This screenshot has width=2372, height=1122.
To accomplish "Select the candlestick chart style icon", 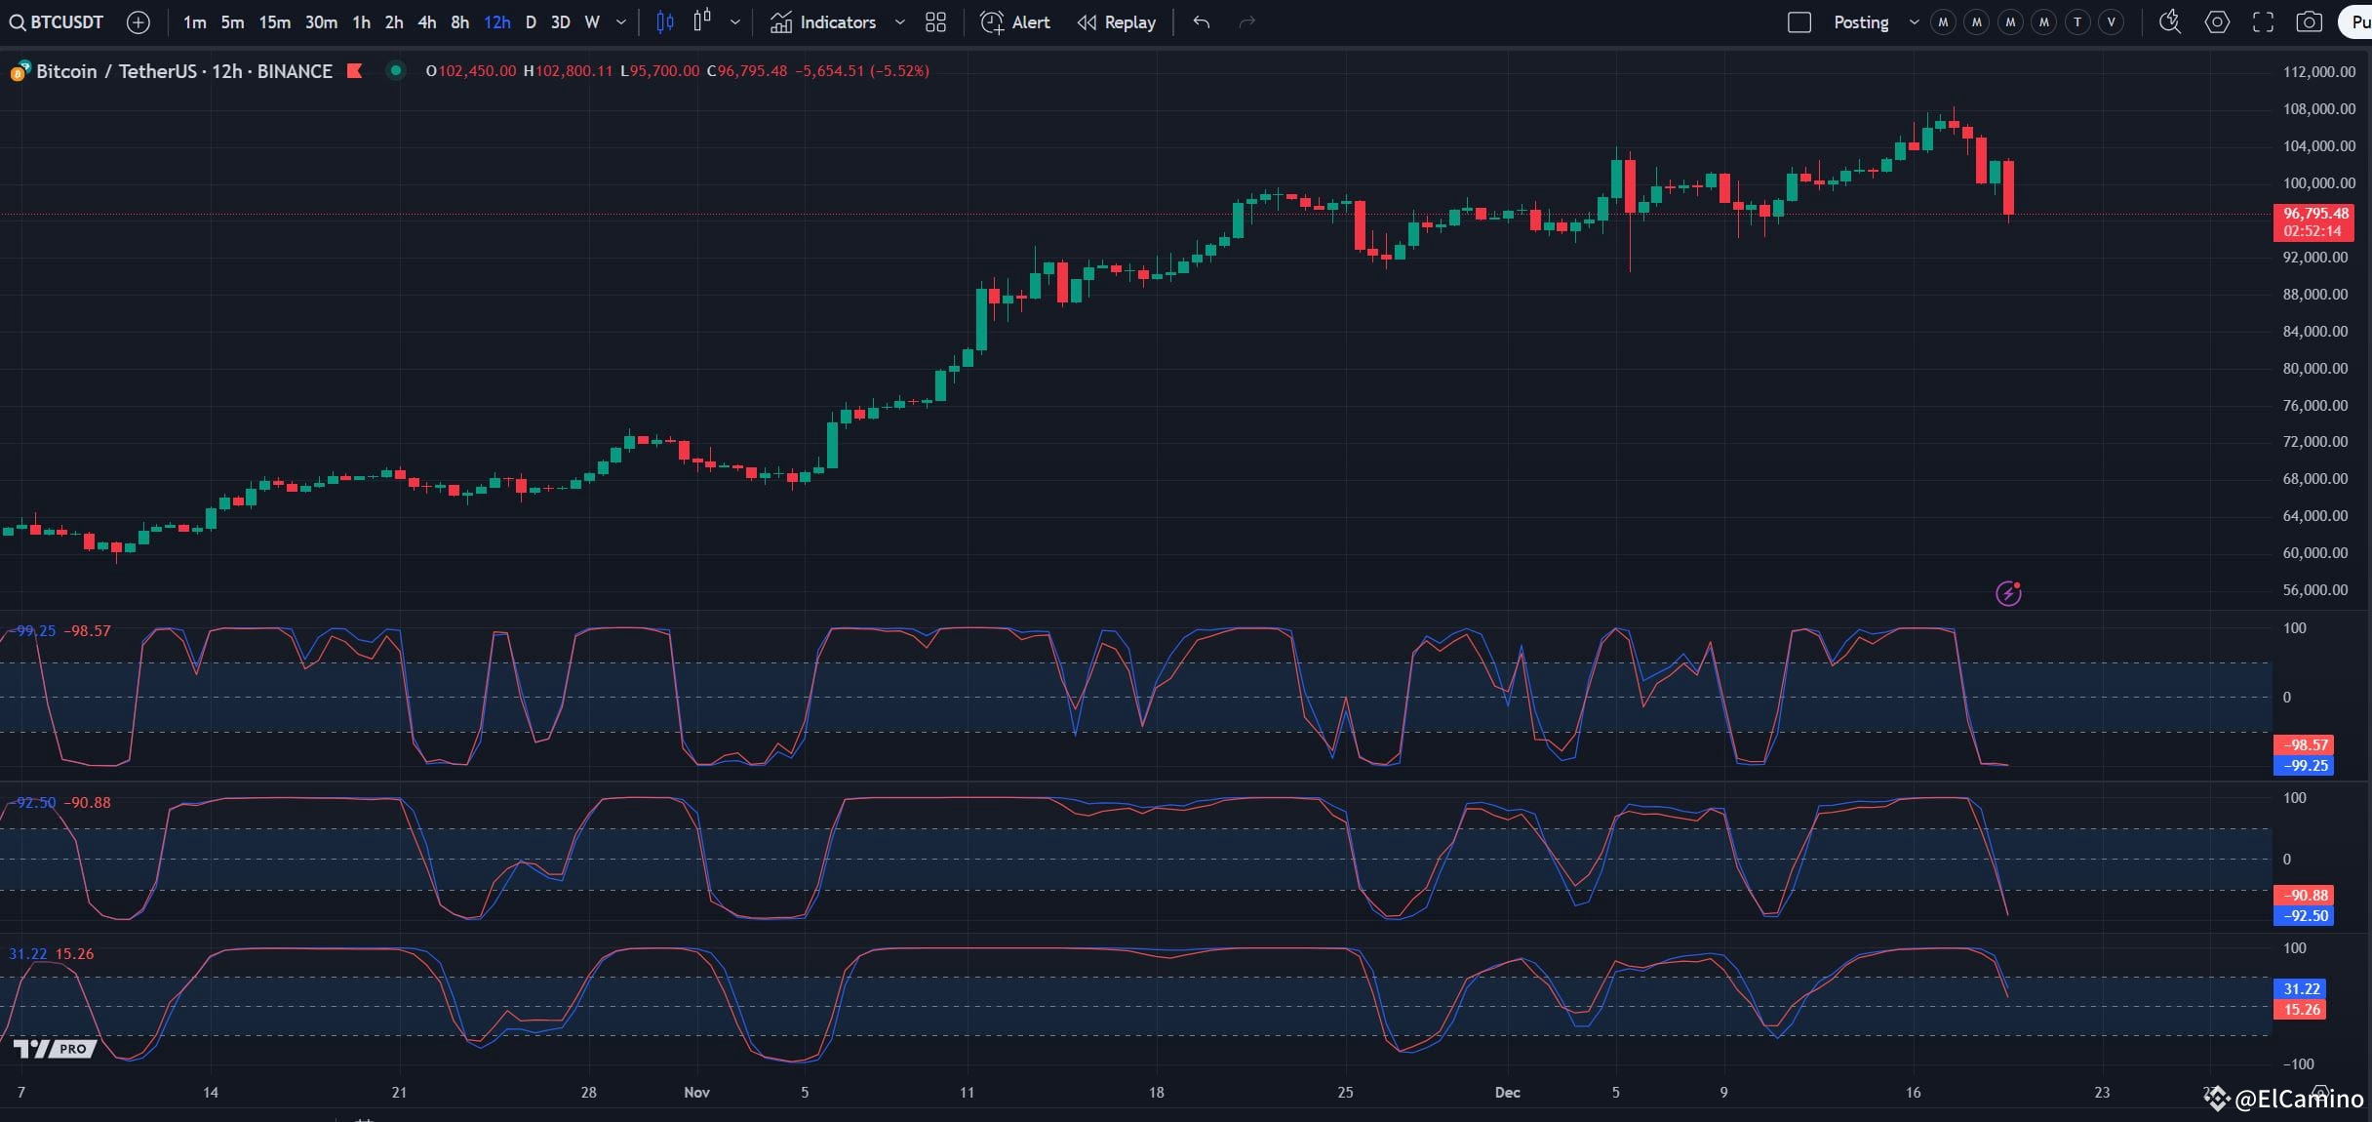I will click(664, 21).
